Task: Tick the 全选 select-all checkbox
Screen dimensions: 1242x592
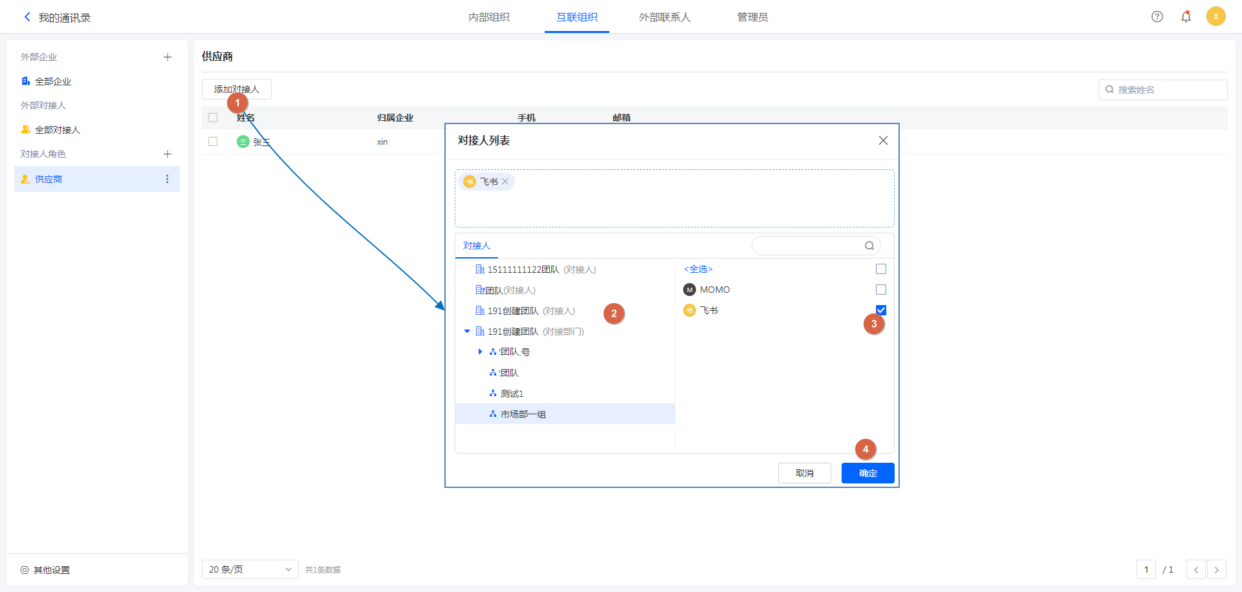Action: (880, 269)
